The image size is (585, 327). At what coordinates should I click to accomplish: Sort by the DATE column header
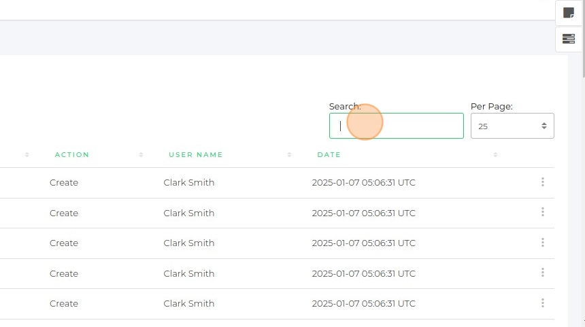coord(329,155)
